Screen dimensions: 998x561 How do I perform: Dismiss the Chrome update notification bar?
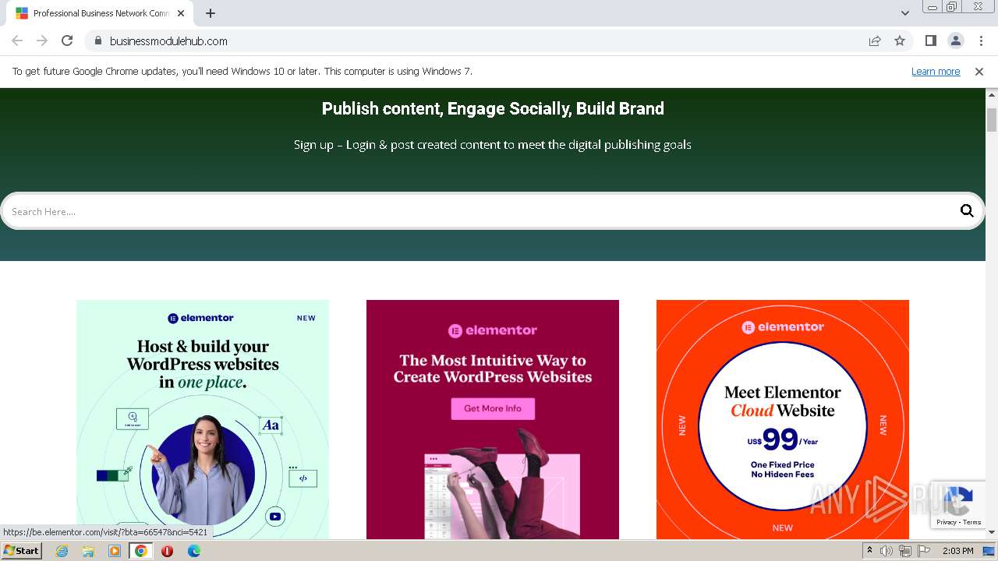coord(979,71)
